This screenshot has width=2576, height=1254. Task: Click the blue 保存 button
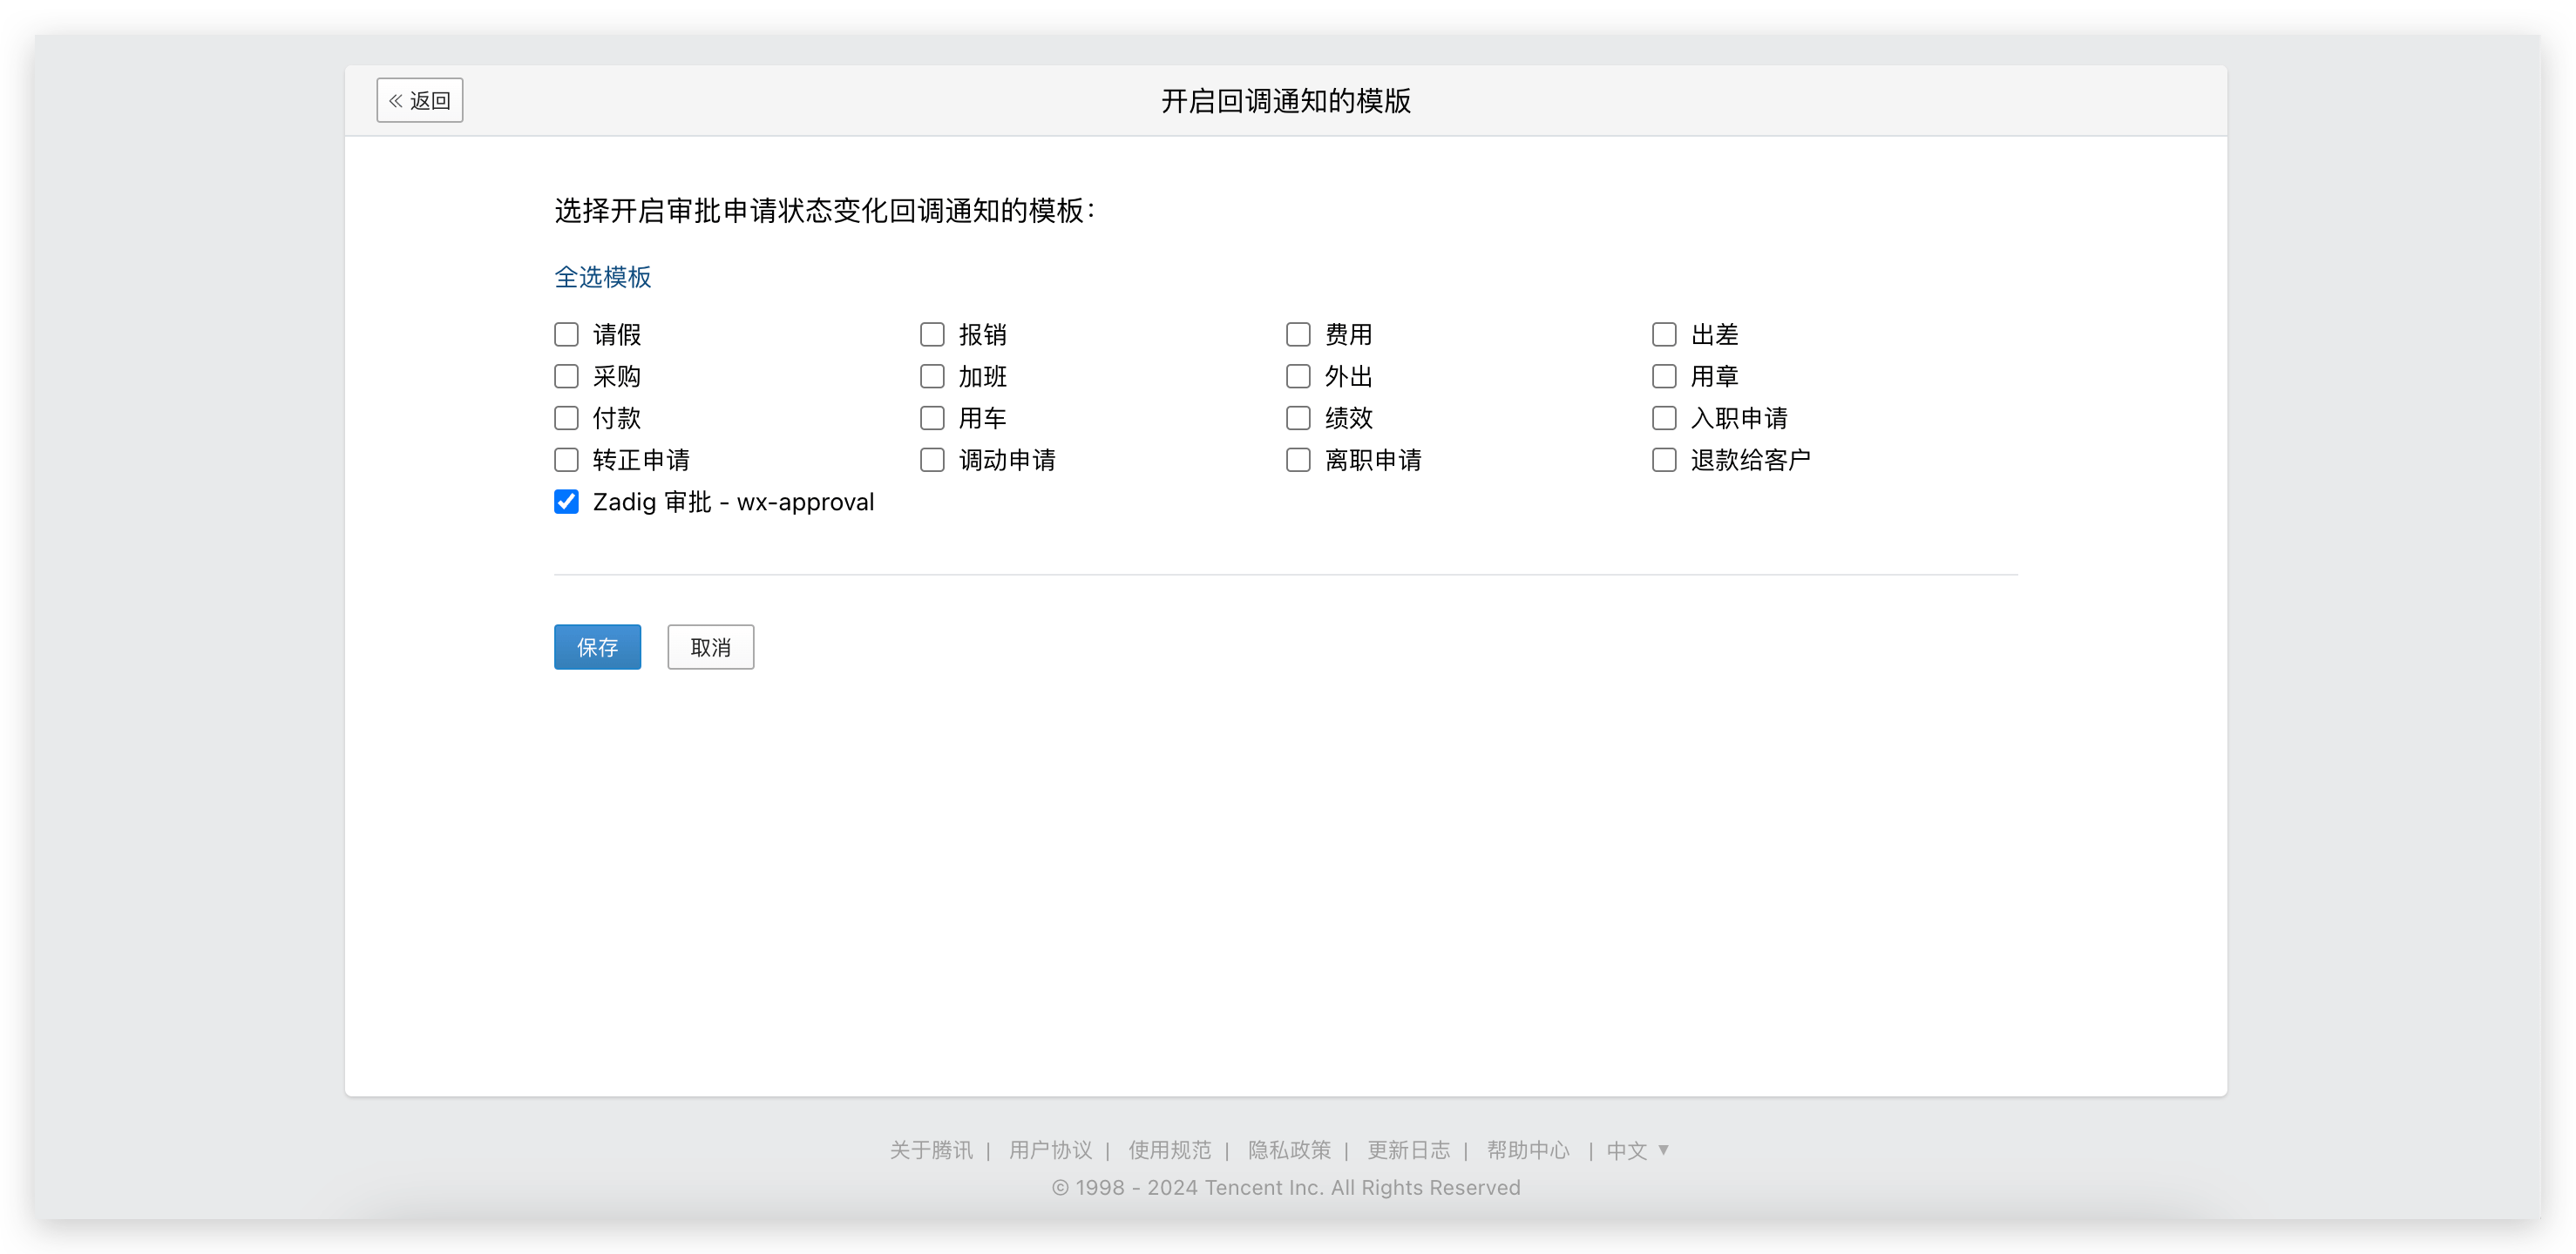pyautogui.click(x=597, y=646)
